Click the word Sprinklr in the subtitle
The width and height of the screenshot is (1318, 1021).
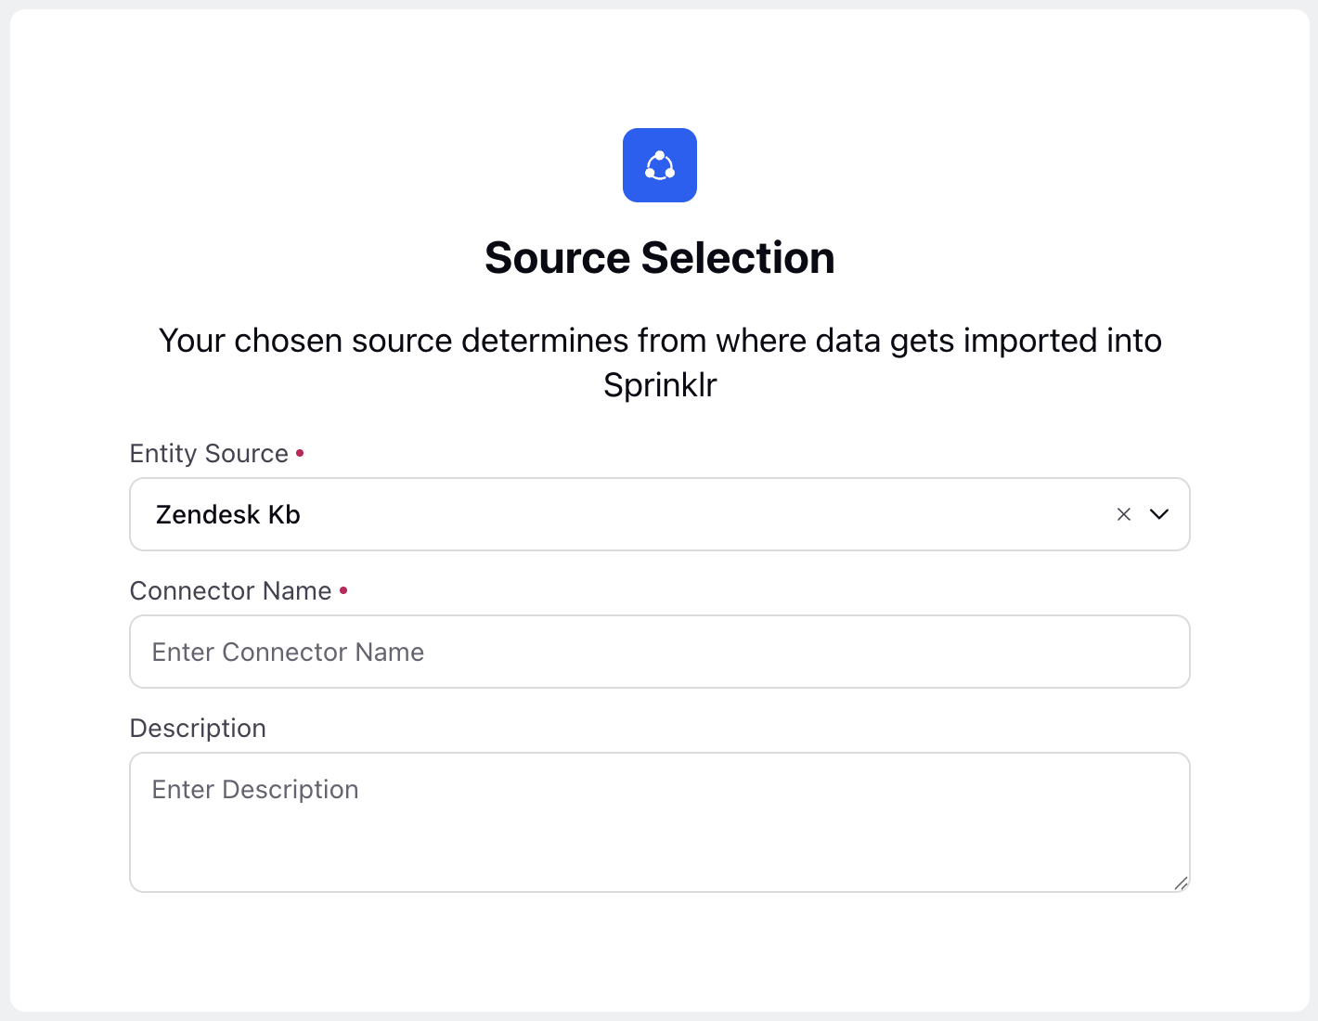point(660,384)
